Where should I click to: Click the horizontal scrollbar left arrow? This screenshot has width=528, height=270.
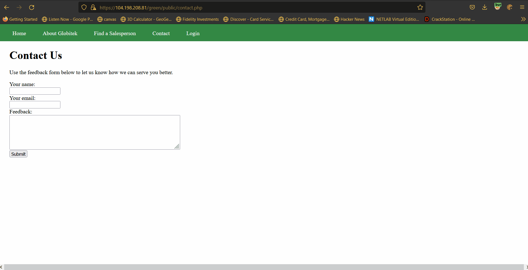tap(1, 267)
